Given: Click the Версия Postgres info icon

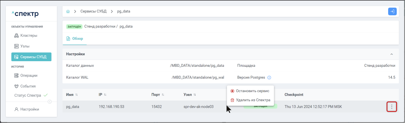Looking at the screenshot, I should [x=269, y=77].
